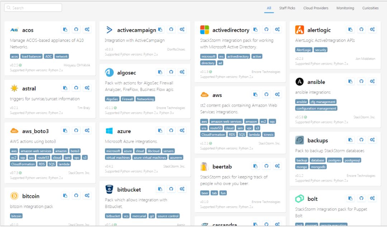387x227 pixels.
Task: Click gears icon on alertlogic card
Action: 372,29
